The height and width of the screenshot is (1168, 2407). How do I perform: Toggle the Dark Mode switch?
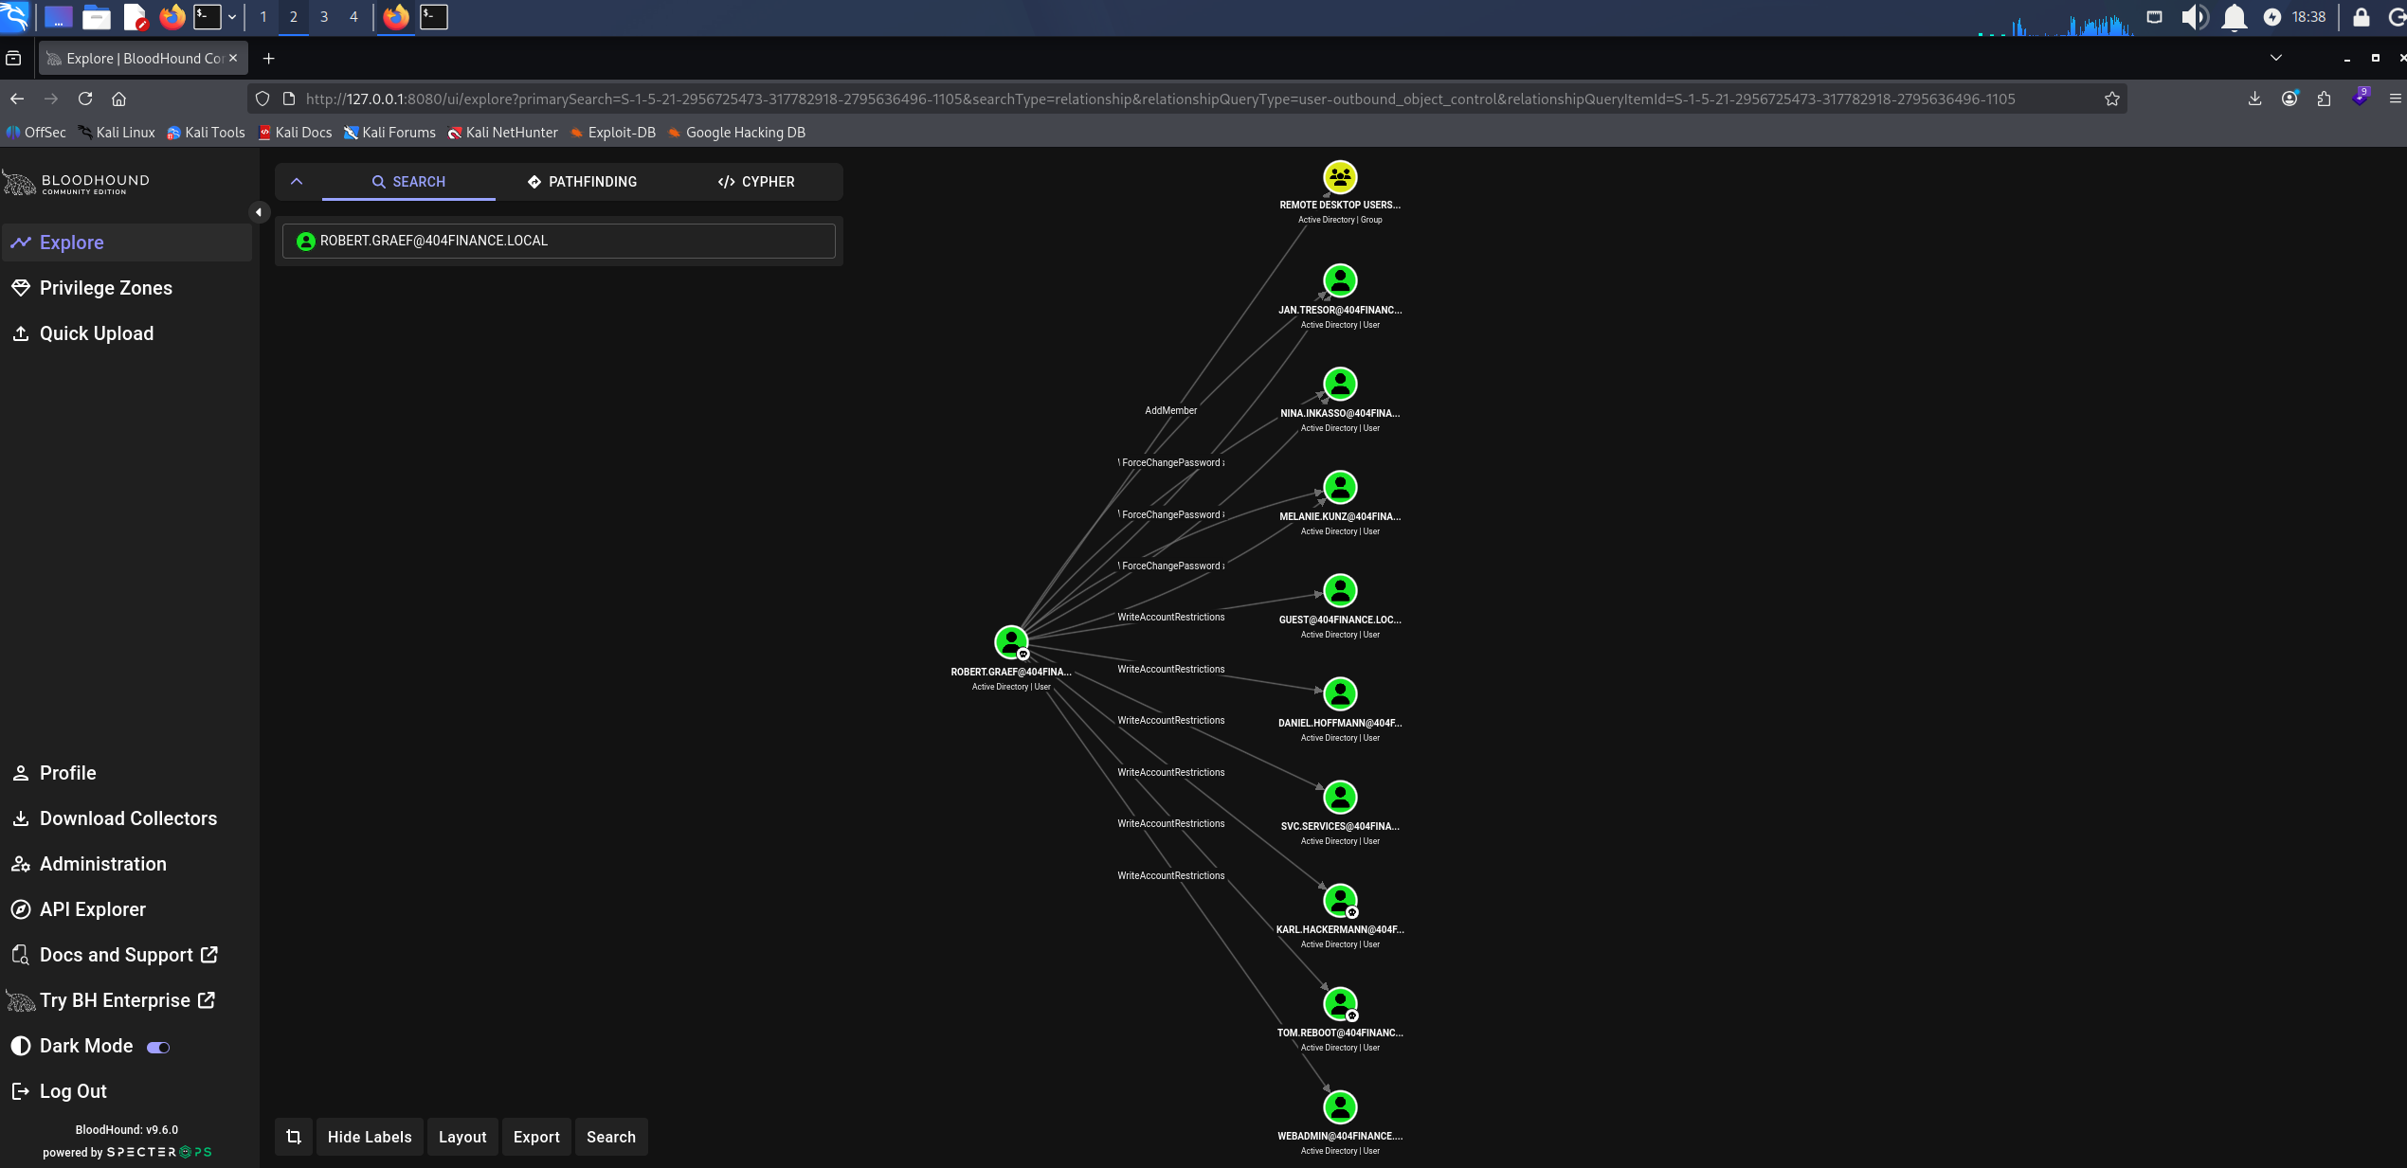158,1047
